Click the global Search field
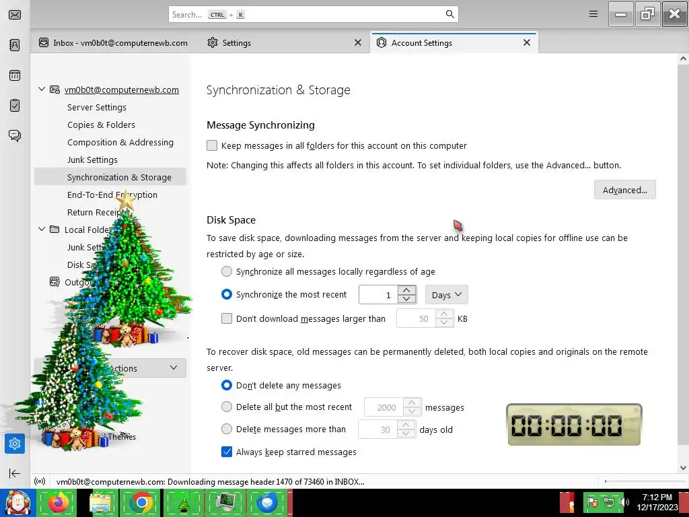This screenshot has width=689, height=517. pos(313,14)
